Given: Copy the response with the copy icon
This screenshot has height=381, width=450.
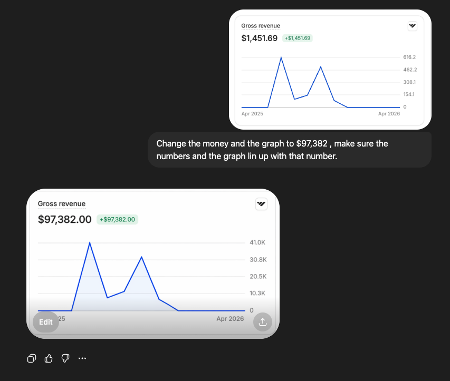Looking at the screenshot, I should coord(32,358).
